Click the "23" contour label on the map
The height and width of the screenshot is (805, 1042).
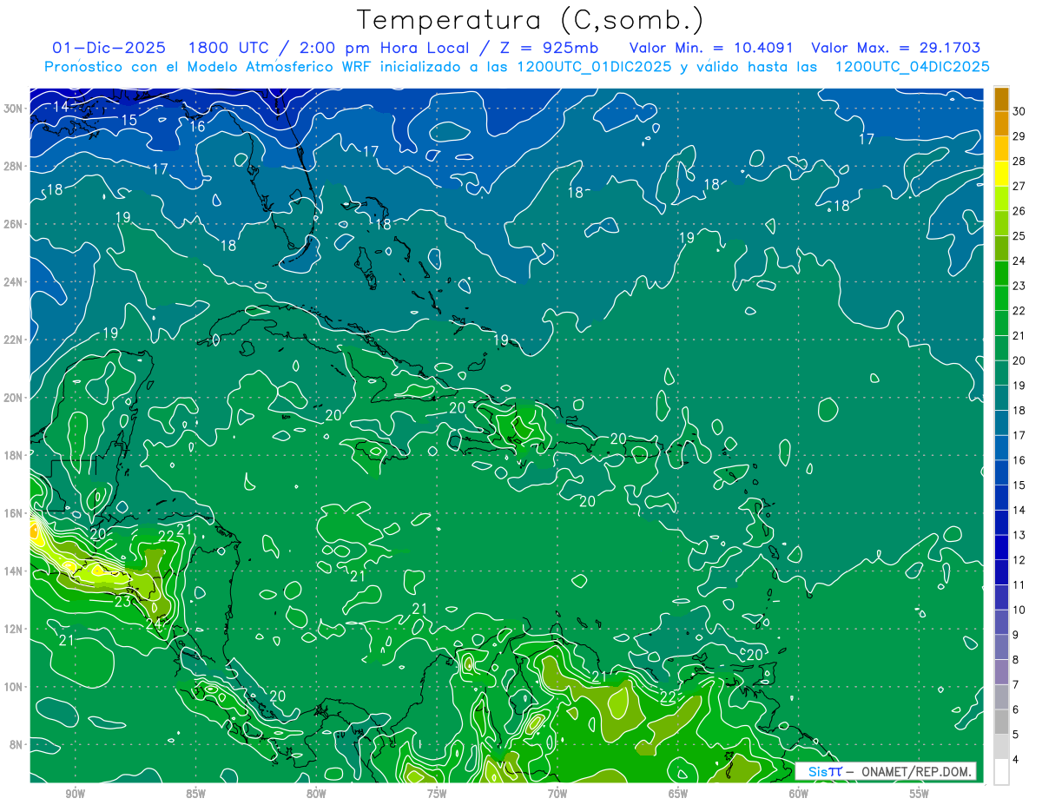122,601
